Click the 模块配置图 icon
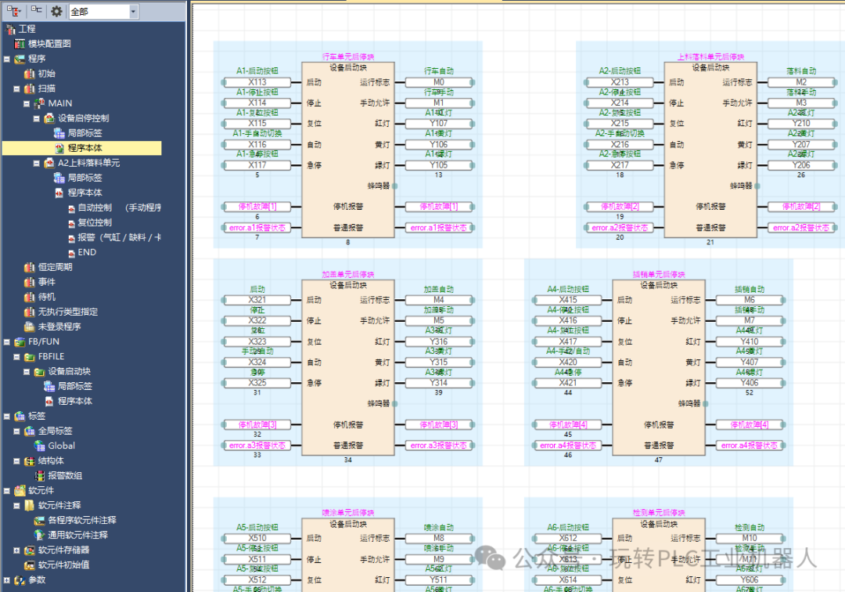This screenshot has height=592, width=845. click(20, 44)
